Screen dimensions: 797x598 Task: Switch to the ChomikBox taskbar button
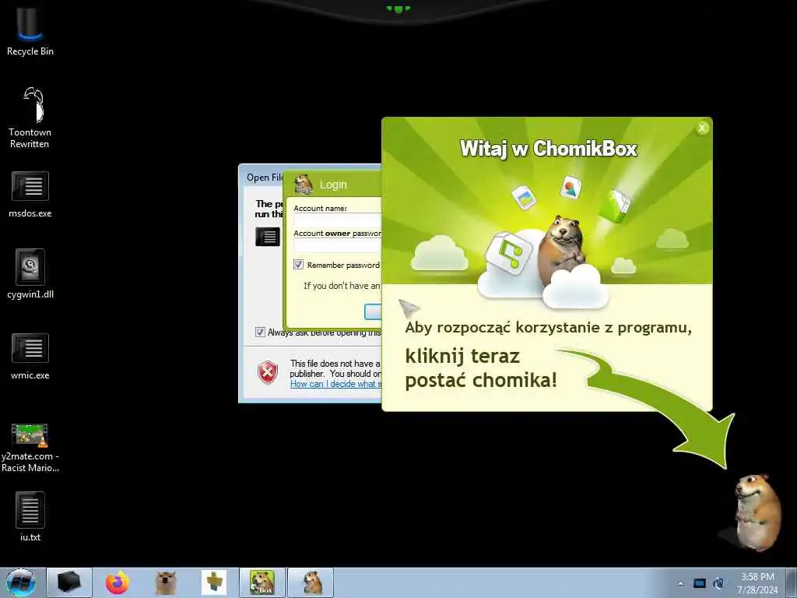(x=262, y=582)
